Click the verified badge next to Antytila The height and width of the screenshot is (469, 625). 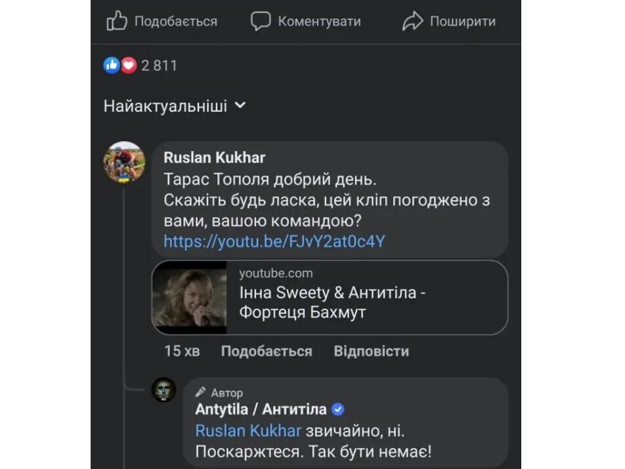click(x=338, y=410)
